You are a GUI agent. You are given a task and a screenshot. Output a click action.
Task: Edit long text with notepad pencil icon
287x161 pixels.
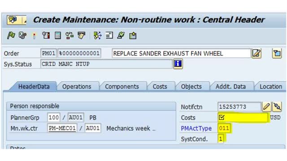click(257, 54)
